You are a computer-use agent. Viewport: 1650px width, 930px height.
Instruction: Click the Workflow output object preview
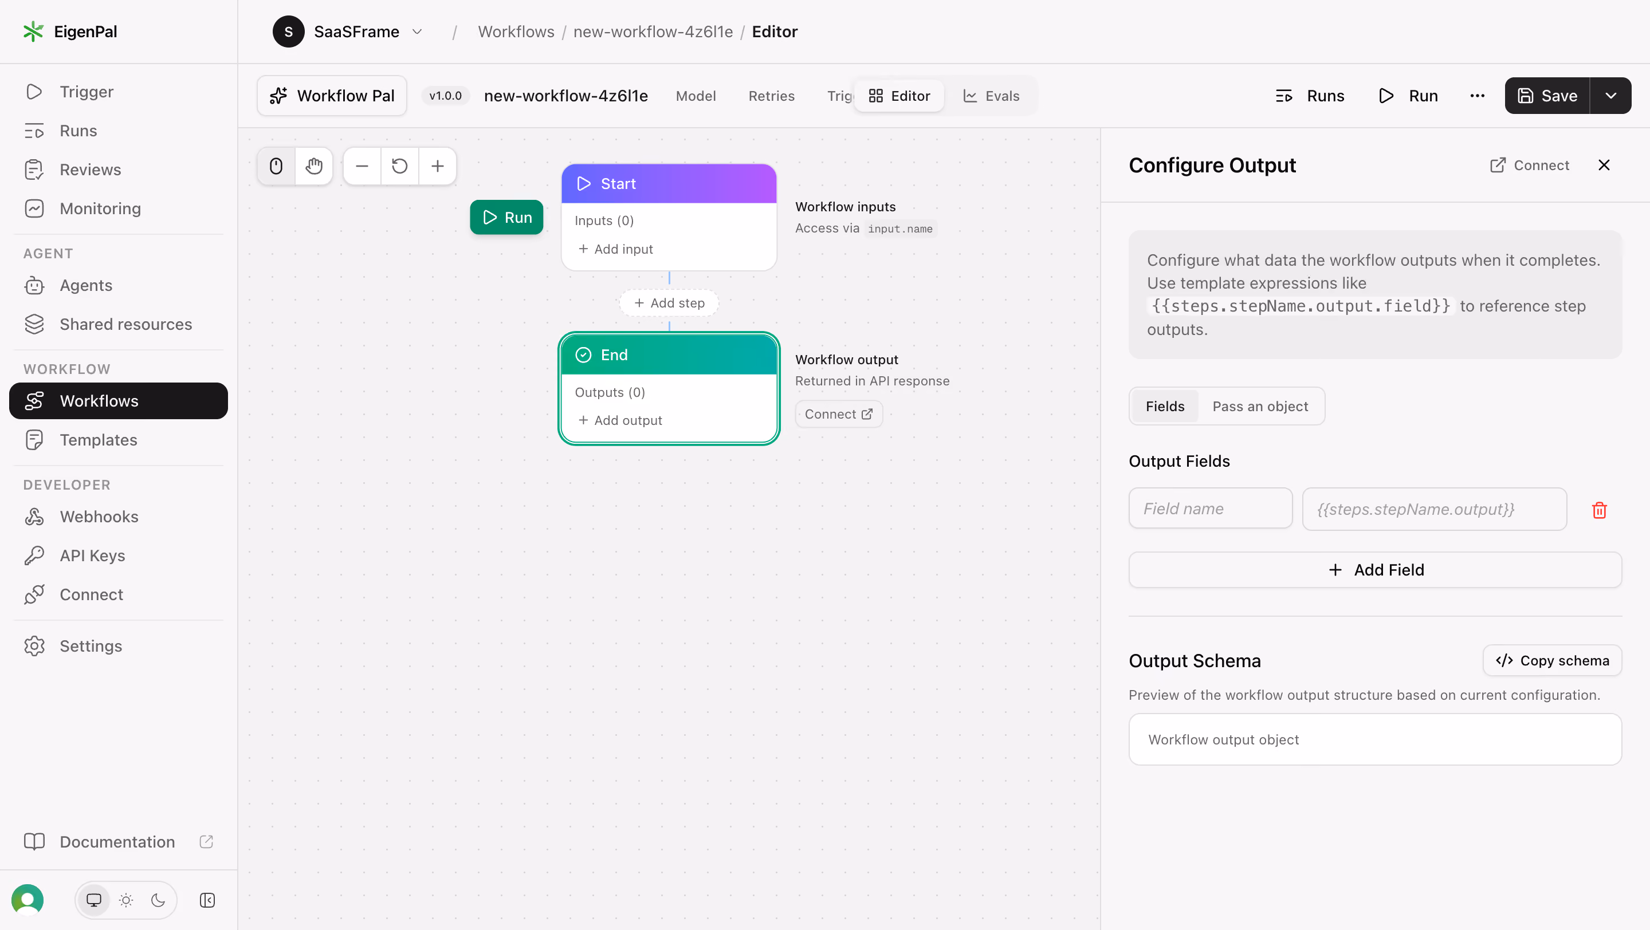click(x=1374, y=739)
